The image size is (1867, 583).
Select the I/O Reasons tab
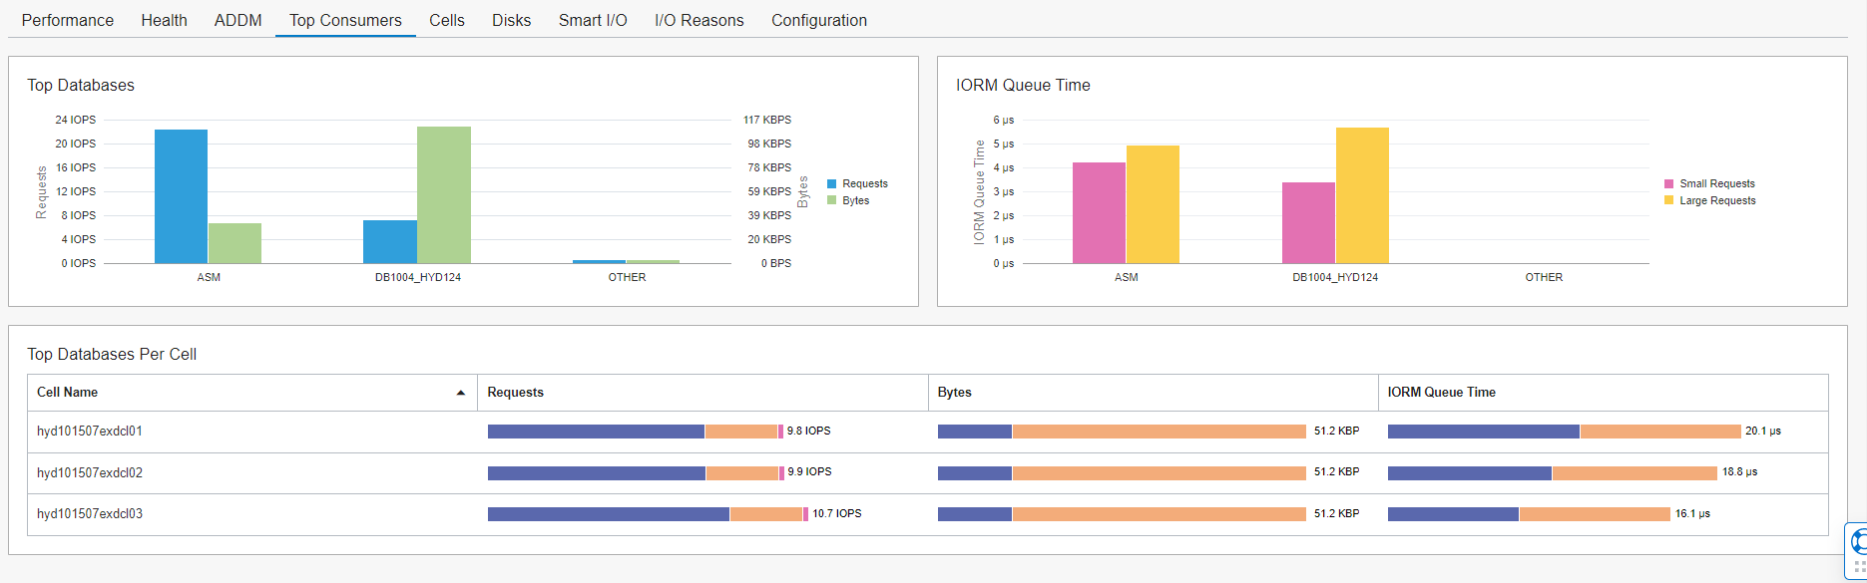[699, 20]
